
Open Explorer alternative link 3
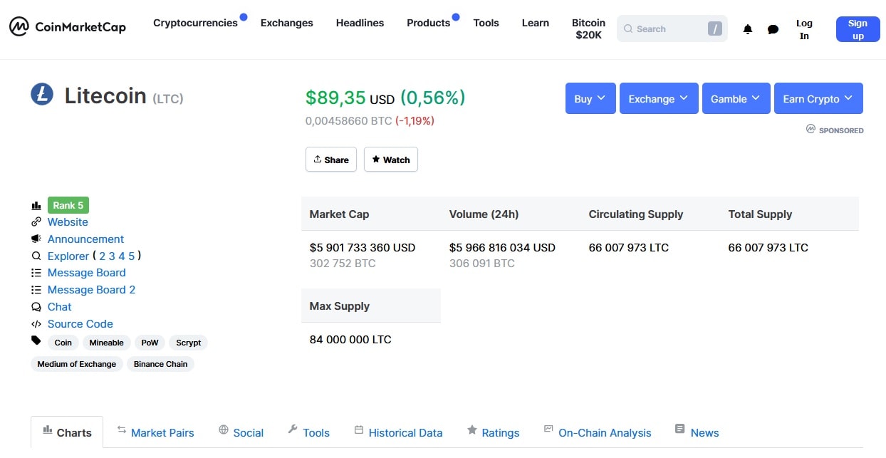point(112,256)
